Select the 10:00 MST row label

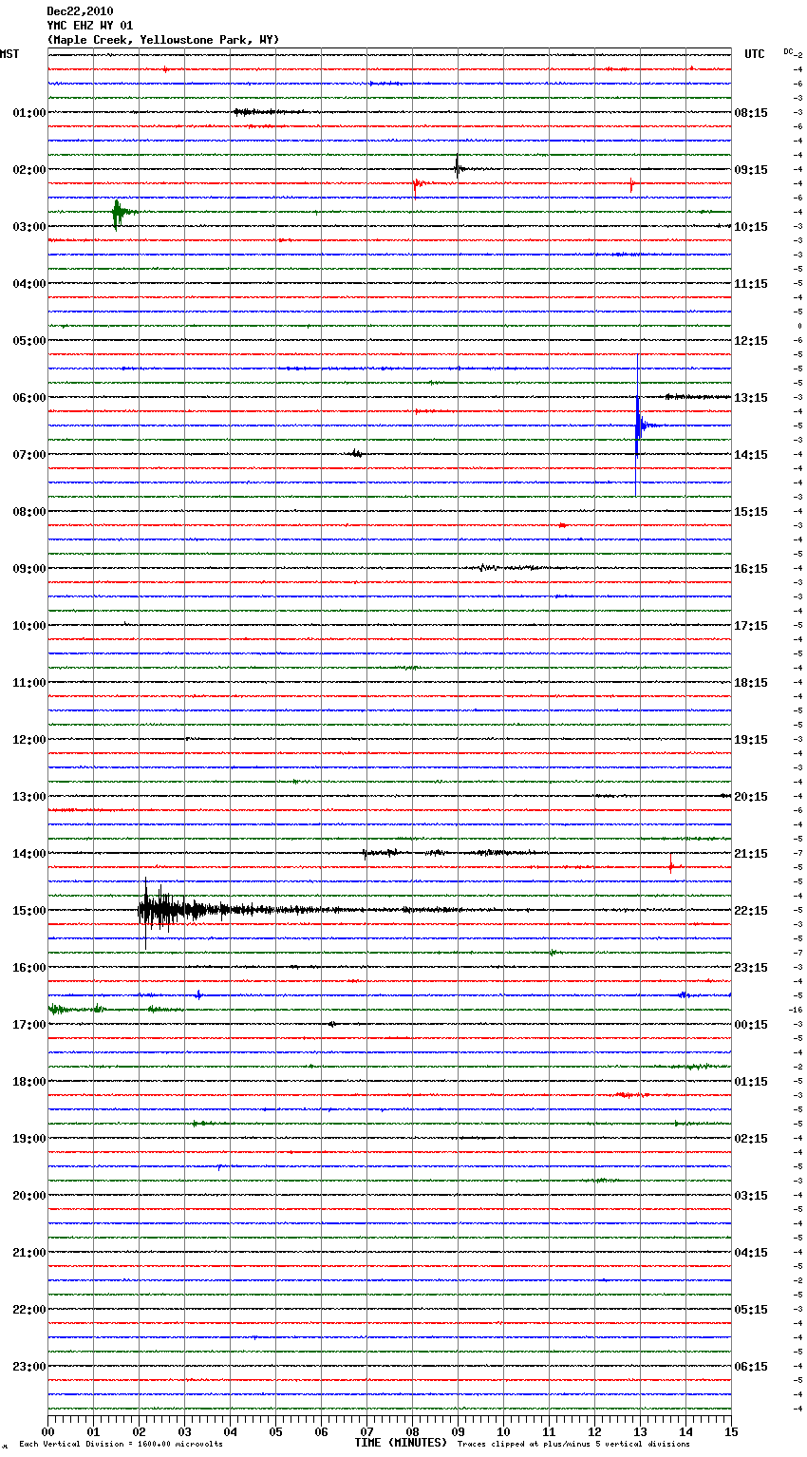click(x=28, y=626)
